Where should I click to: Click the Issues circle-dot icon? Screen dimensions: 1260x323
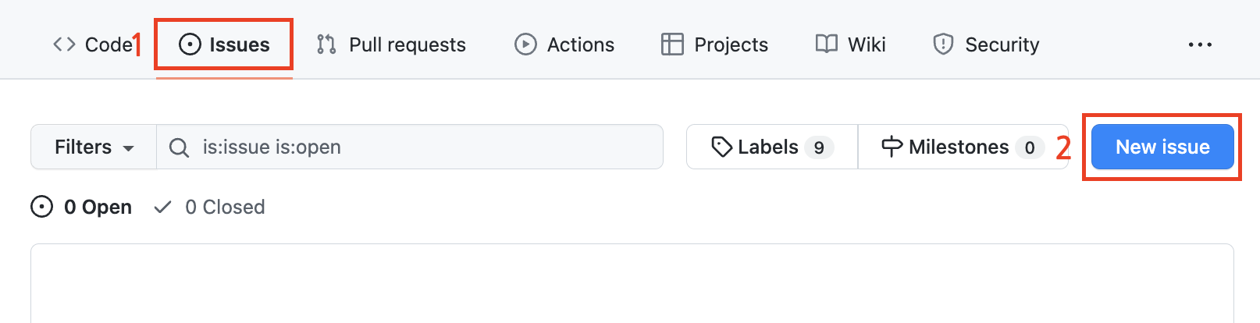tap(190, 44)
